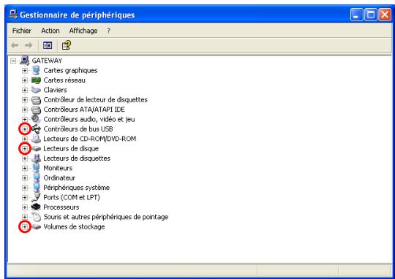Viewport: 395px width, 279px height.
Task: Click the Contrôleurs ATA/ATAPI IDE icon
Action: (x=36, y=110)
